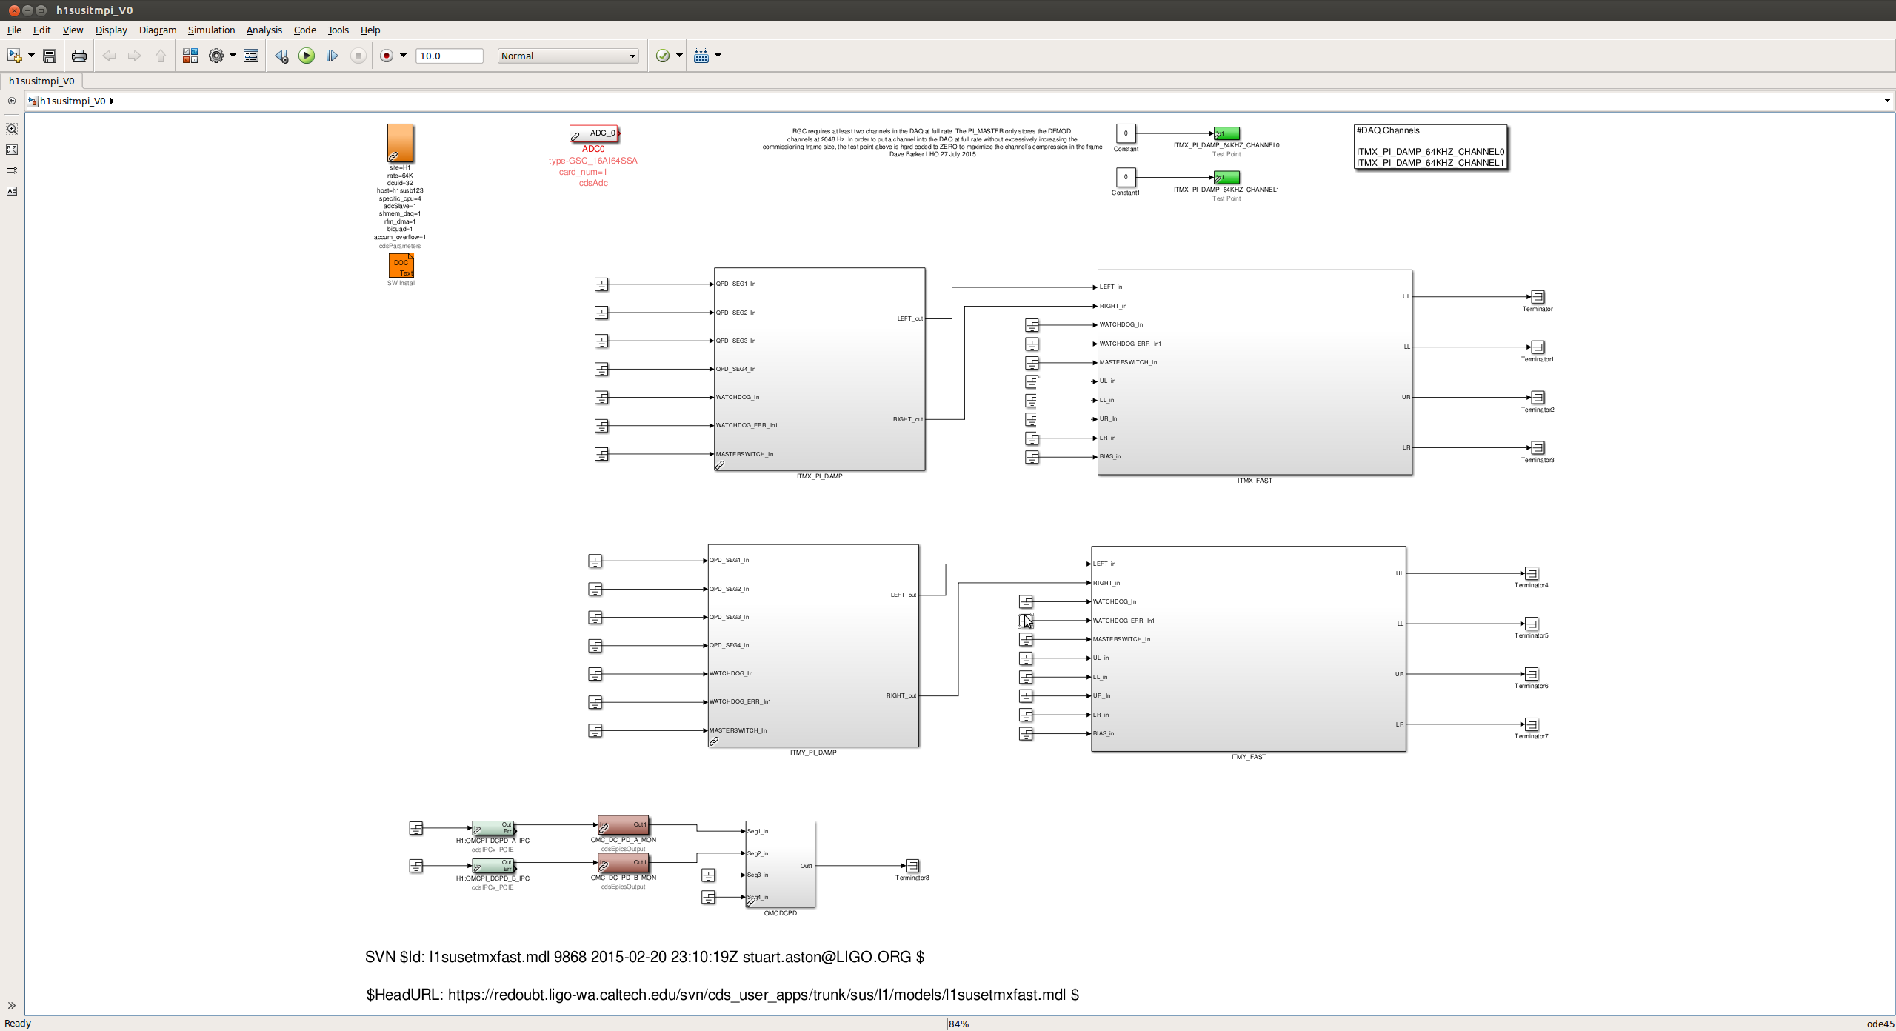1896x1031 pixels.
Task: Select the ITMX_PI_DAMP subsystem block
Action: click(x=819, y=369)
